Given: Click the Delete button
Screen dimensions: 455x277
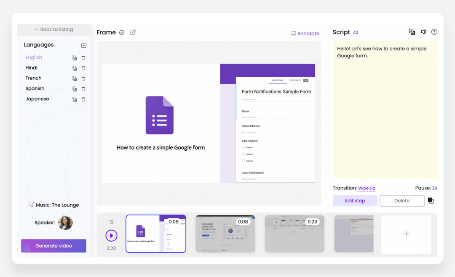Looking at the screenshot, I should tap(402, 201).
